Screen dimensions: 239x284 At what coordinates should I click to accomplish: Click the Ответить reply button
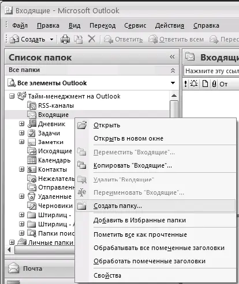pos(124,39)
